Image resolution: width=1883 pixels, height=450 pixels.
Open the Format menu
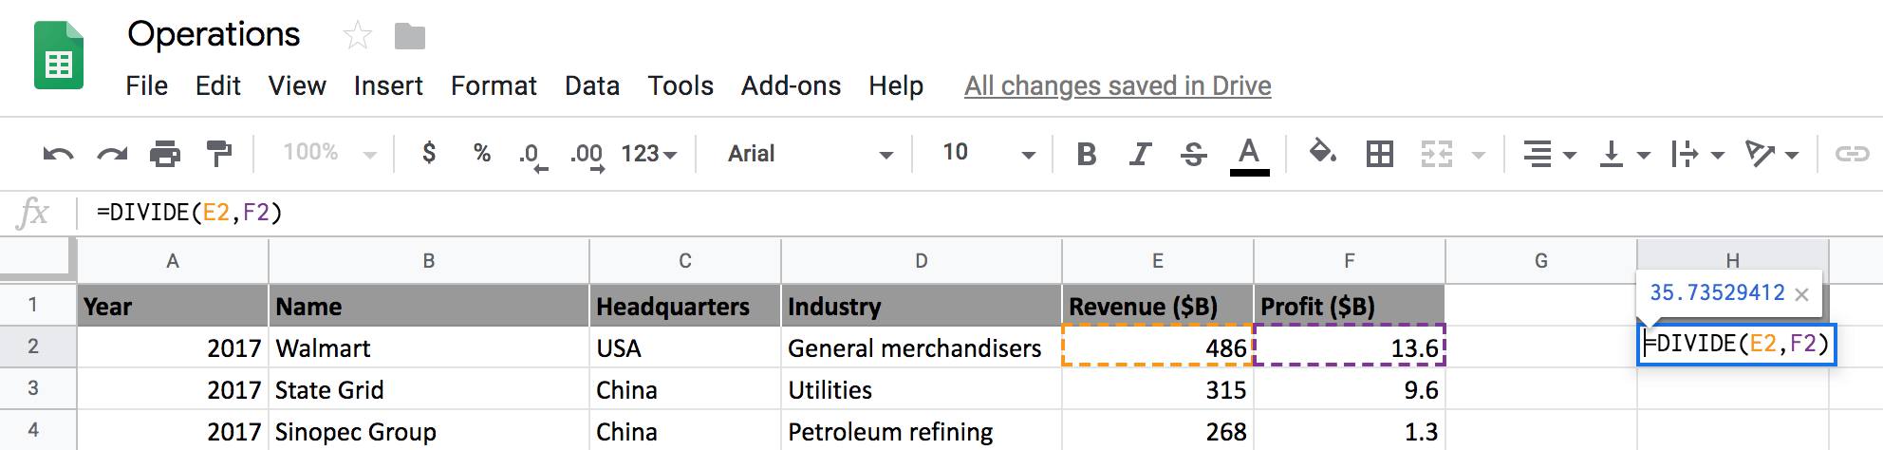[x=494, y=85]
